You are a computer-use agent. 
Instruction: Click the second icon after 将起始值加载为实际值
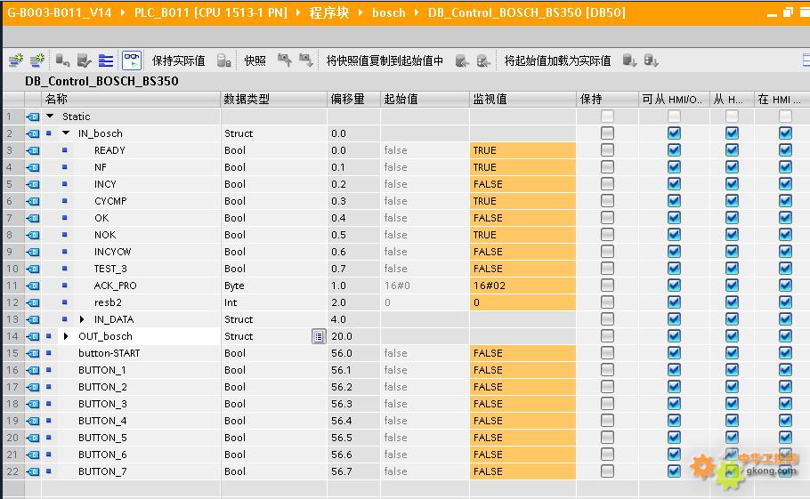[x=651, y=60]
